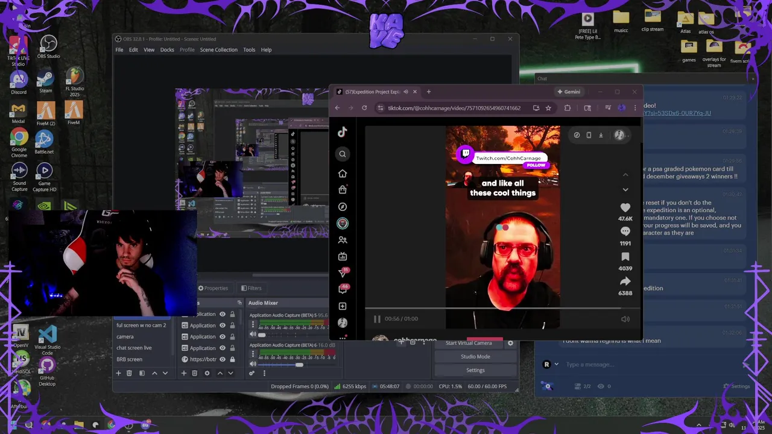Open OBS File menu
The image size is (772, 434).
coord(119,49)
